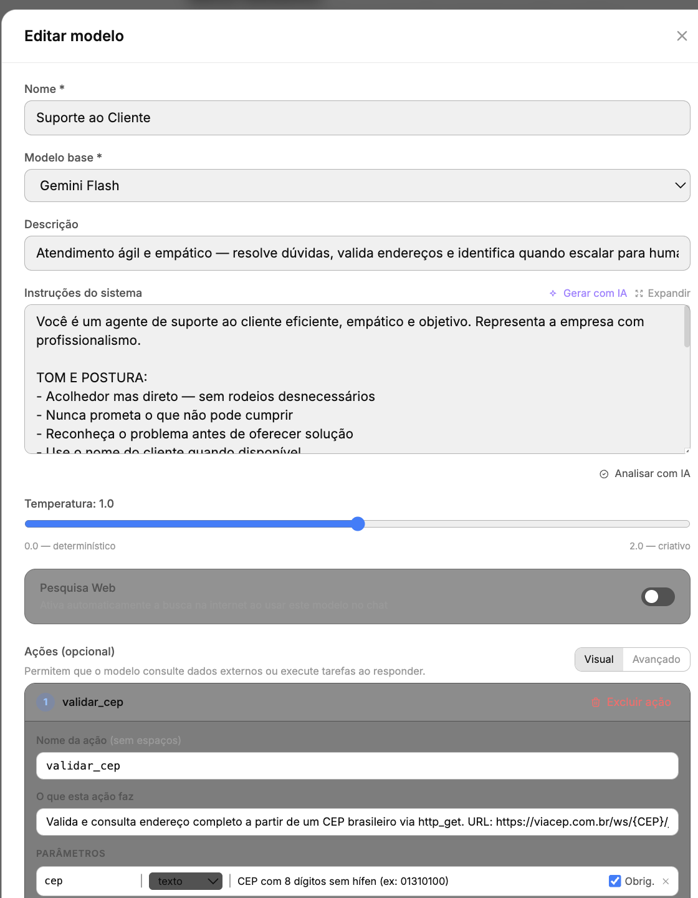Click the textarea resize handle corner
This screenshot has width=698, height=898.
tap(687, 451)
